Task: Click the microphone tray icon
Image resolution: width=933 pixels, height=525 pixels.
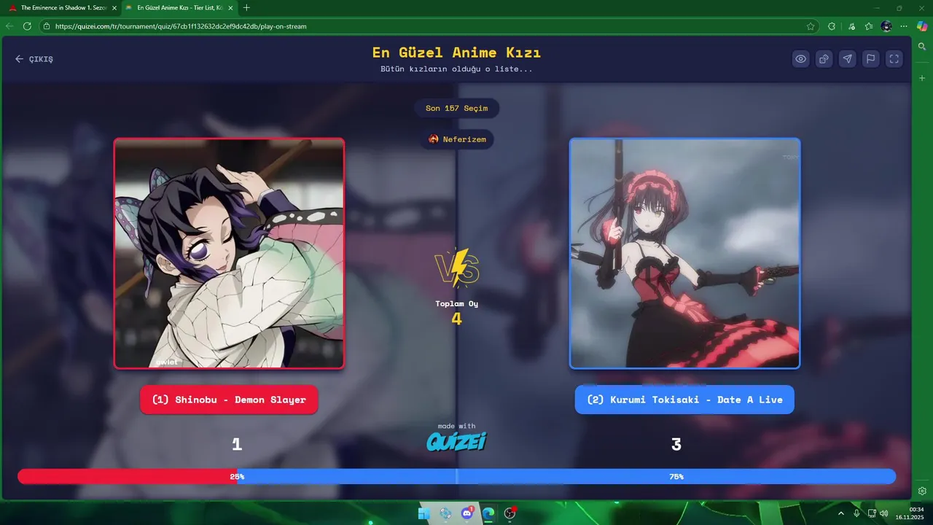Action: [x=856, y=513]
